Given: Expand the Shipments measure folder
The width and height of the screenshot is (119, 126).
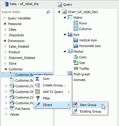Looking at the screenshot, I should [6, 35].
